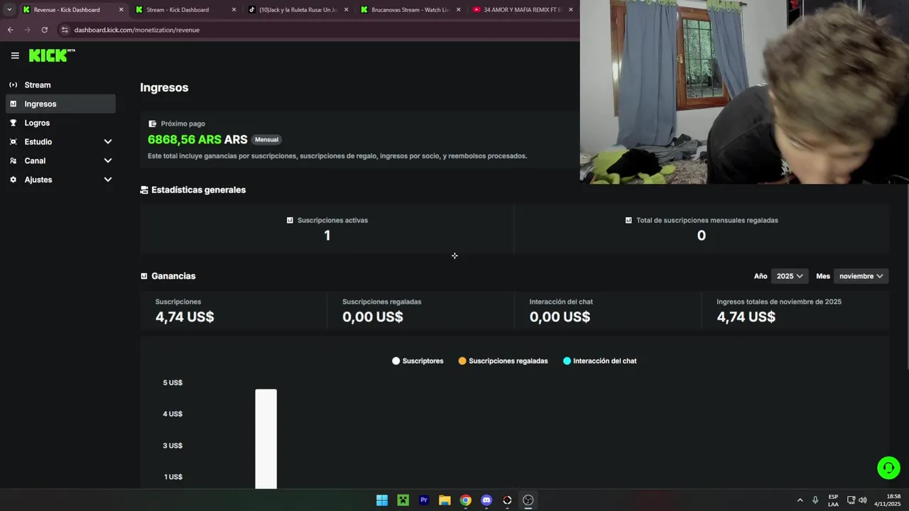Click browser back arrow
The width and height of the screenshot is (909, 511).
click(x=10, y=30)
